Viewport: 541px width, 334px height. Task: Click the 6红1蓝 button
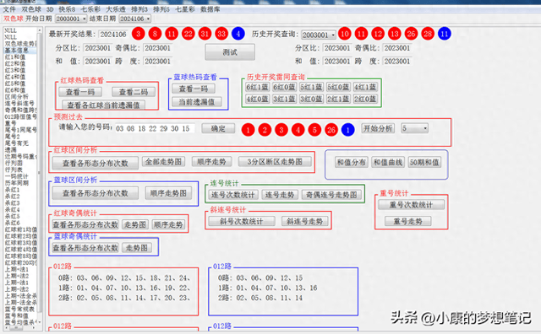point(257,87)
